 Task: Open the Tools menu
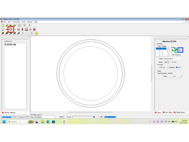[24, 22]
